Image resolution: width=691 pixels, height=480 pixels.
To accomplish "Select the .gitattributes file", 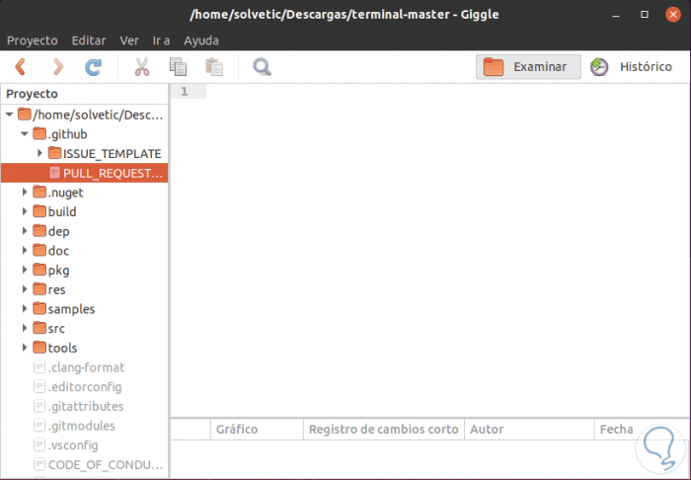I will [x=86, y=406].
